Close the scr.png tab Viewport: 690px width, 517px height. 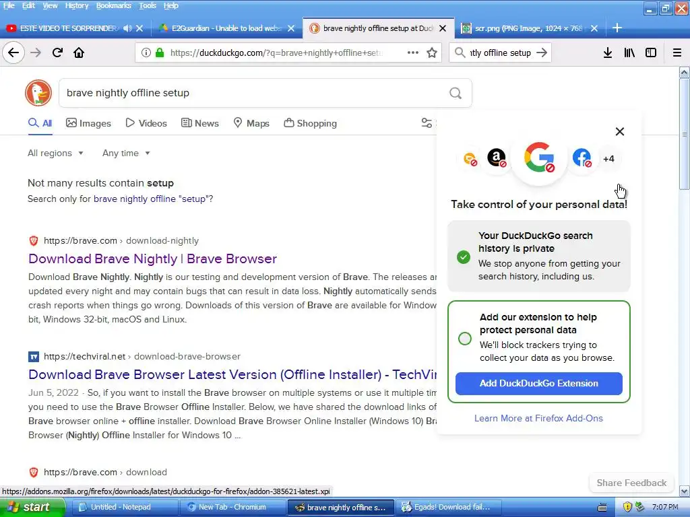[594, 28]
